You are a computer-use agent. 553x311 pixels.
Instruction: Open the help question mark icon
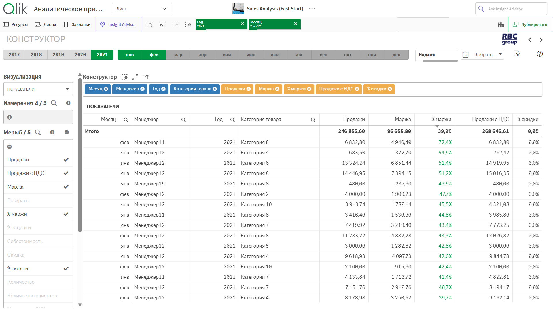pos(540,54)
